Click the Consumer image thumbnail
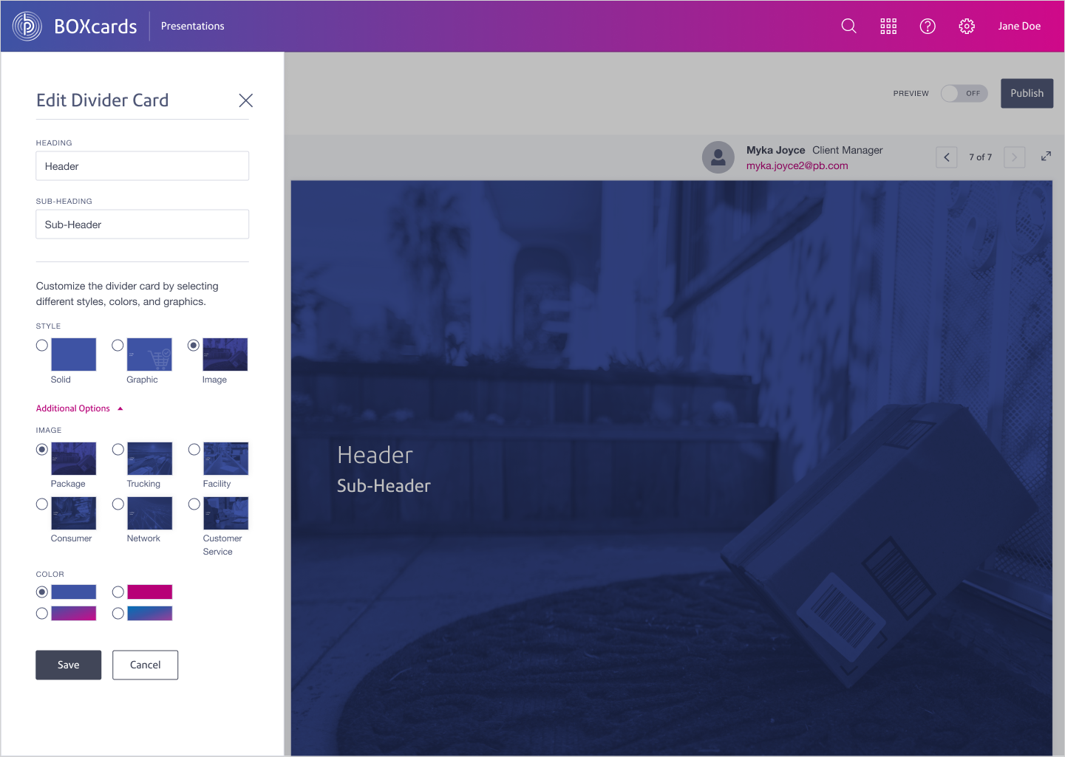 73,513
